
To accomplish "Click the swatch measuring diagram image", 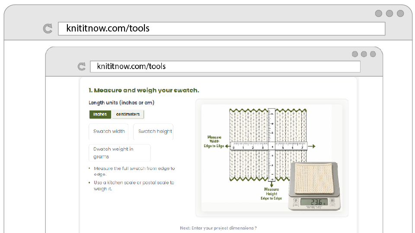I will coord(272,158).
